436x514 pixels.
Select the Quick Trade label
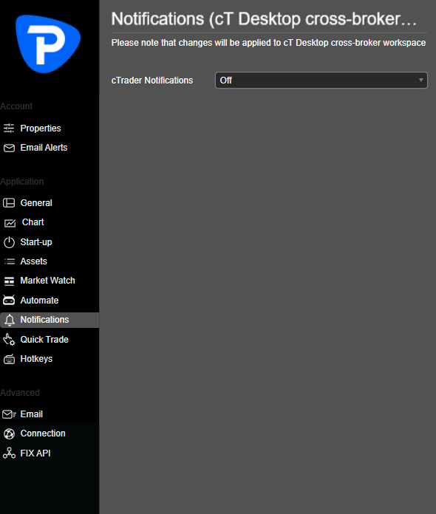[44, 340]
